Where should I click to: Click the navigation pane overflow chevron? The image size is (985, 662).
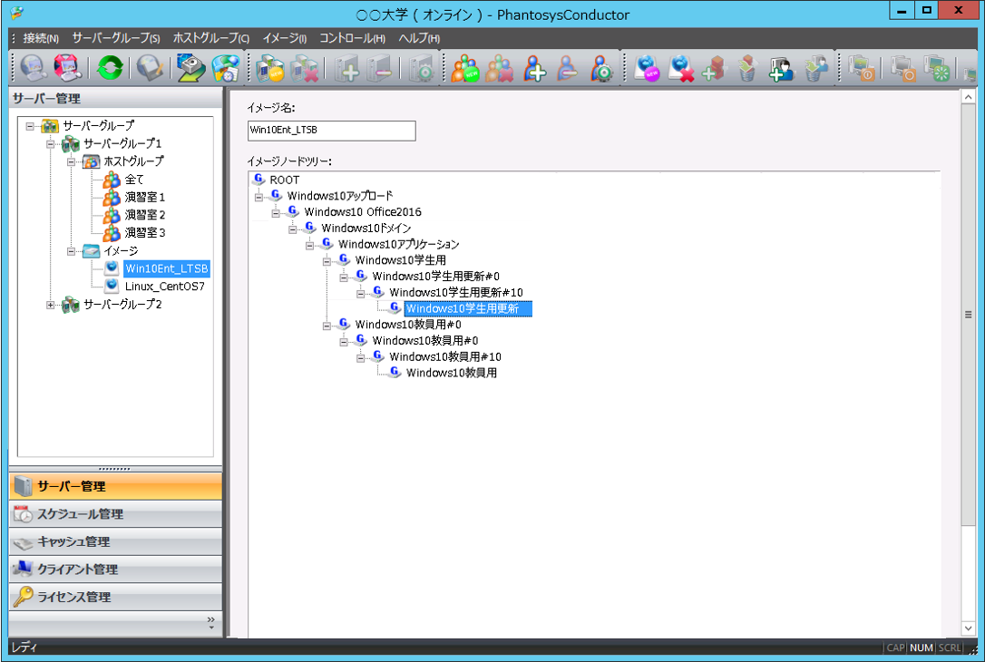(211, 623)
